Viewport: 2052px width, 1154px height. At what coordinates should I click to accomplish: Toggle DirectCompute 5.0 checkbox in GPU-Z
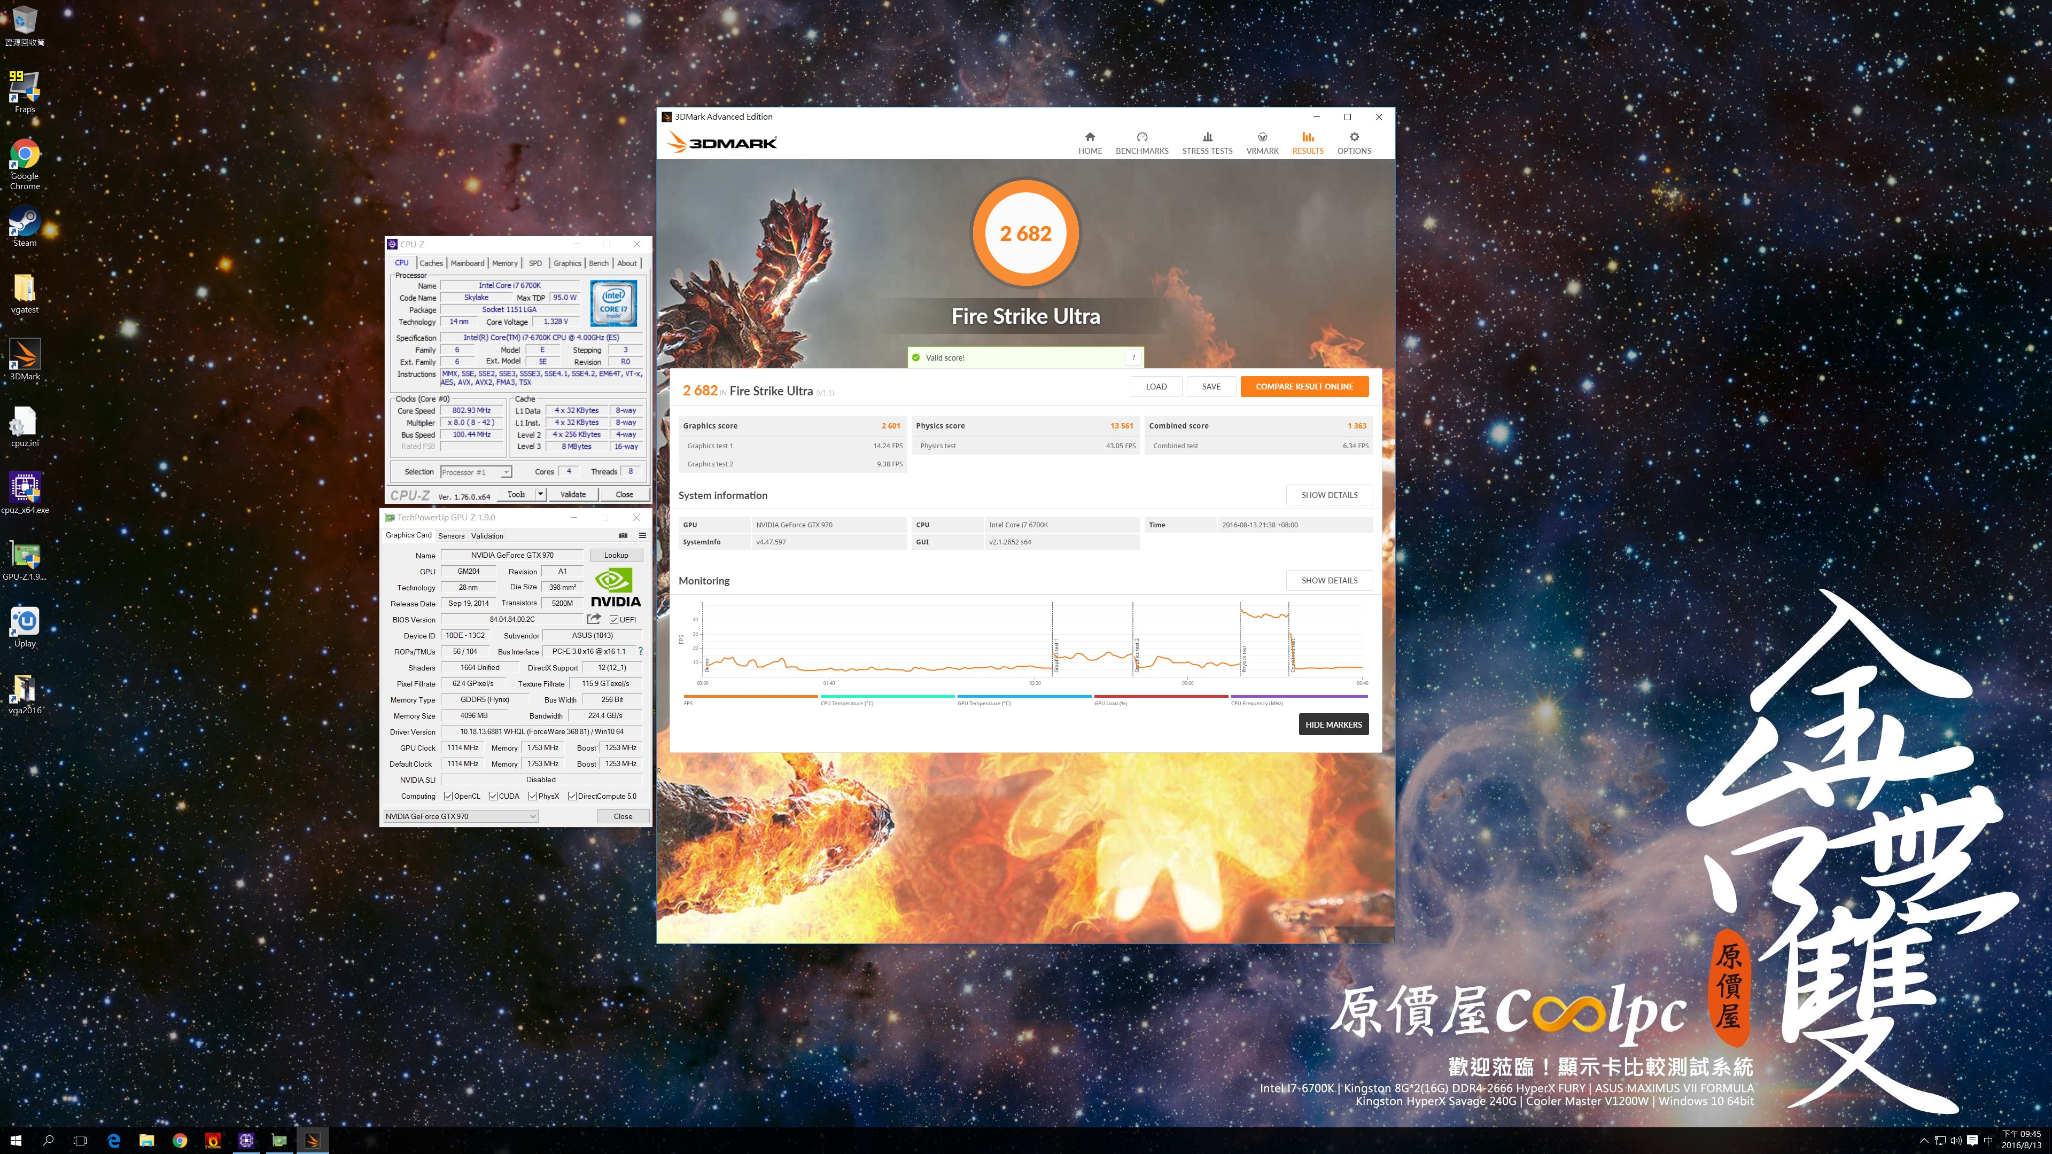[x=572, y=796]
